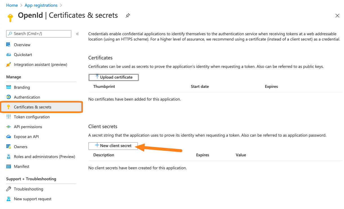The width and height of the screenshot is (344, 209).
Task: Open Roles and administrators (Preview)
Action: (x=44, y=157)
